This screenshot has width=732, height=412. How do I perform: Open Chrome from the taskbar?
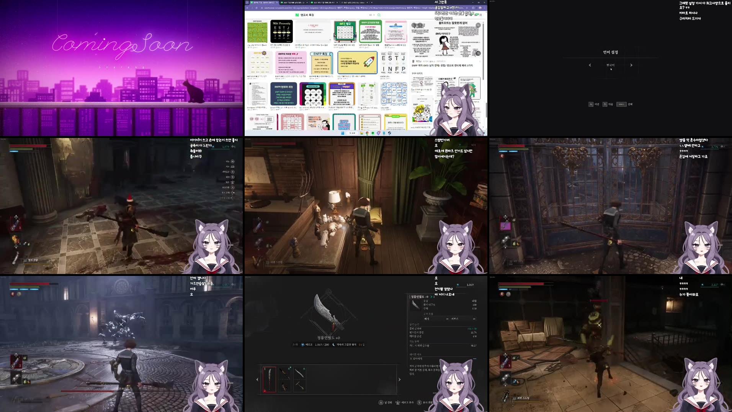pyautogui.click(x=367, y=133)
